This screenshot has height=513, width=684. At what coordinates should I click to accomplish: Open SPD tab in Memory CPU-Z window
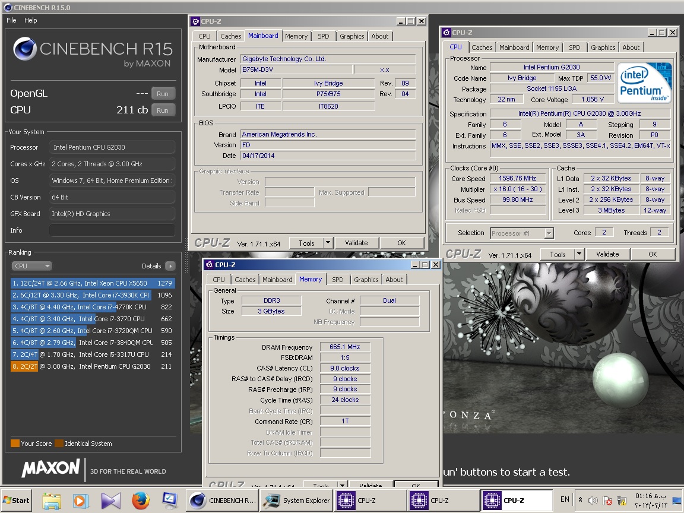pos(338,280)
